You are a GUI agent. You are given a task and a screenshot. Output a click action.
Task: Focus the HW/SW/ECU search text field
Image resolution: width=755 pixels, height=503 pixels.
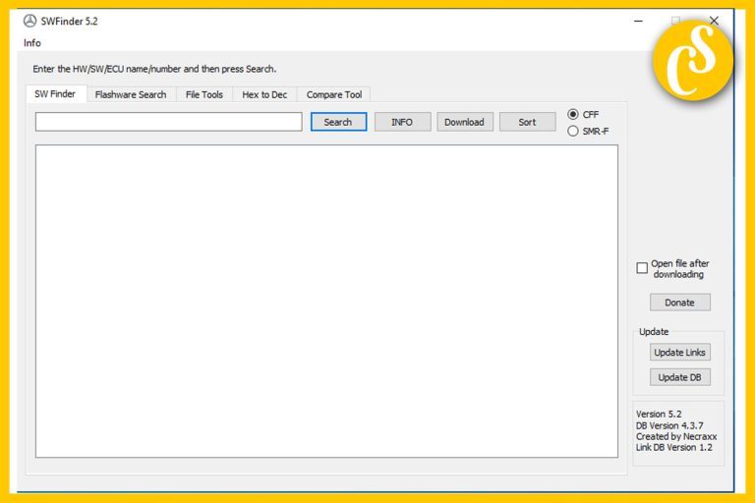pos(168,122)
